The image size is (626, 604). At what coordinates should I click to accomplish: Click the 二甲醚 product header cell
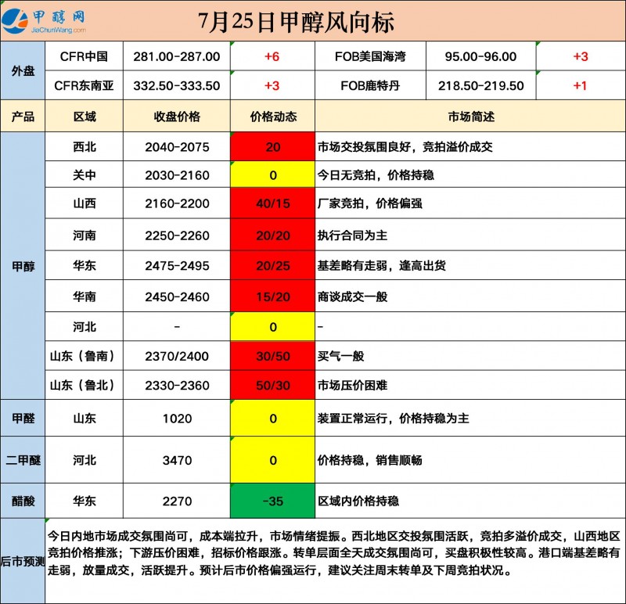[23, 460]
